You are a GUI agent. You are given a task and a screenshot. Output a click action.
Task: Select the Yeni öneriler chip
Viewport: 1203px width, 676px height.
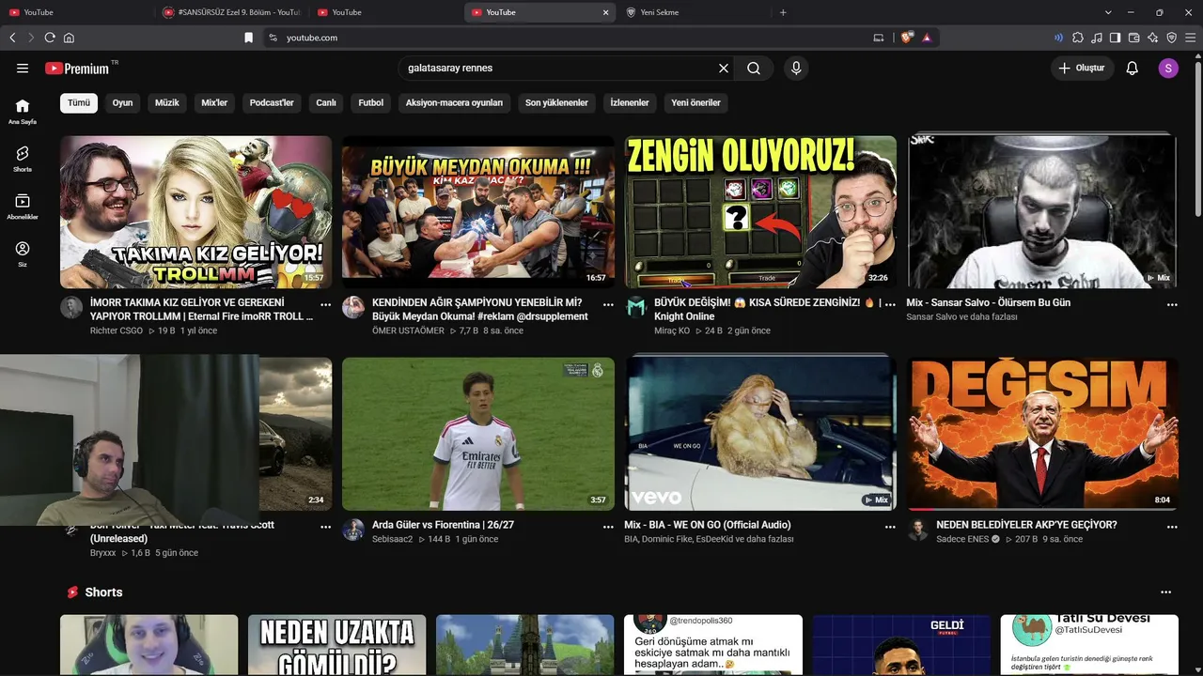pos(696,103)
